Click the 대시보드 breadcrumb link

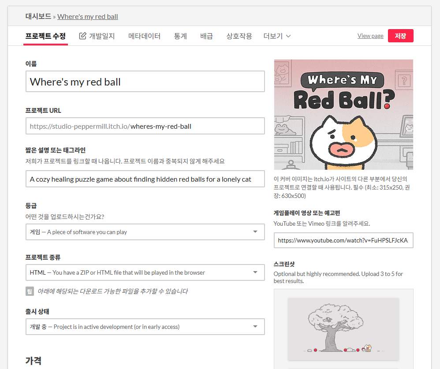coord(38,17)
